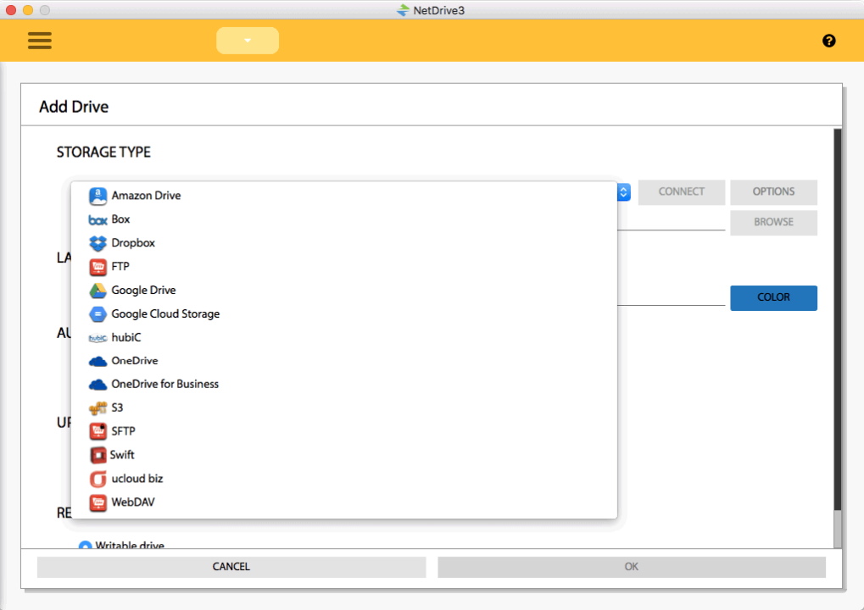
Task: Click the storage type dropdown arrows
Action: click(x=624, y=192)
